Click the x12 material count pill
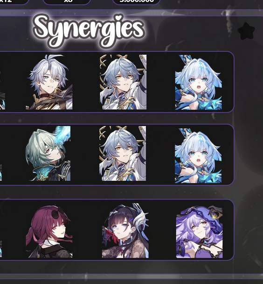Screen dimensions: 263x284 14,2
